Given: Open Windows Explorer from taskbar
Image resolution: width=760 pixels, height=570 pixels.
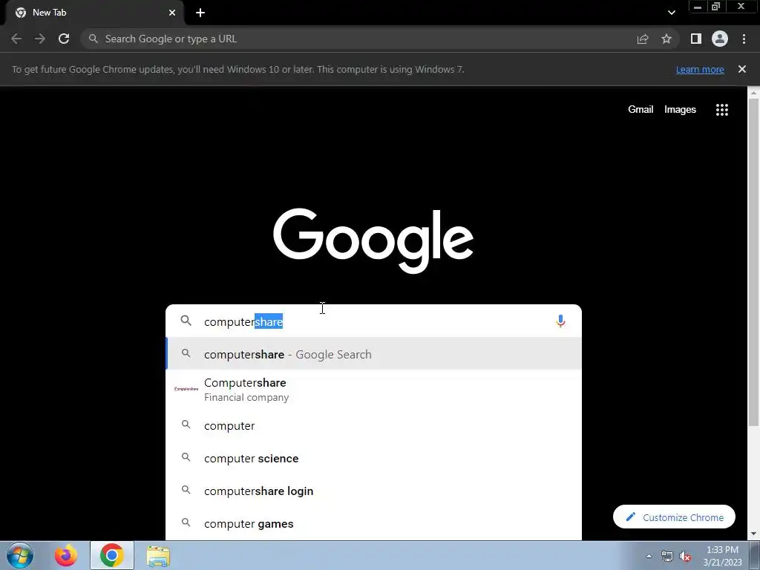Looking at the screenshot, I should click(159, 556).
